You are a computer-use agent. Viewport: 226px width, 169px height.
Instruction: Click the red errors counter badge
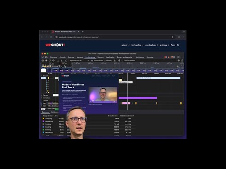pyautogui.click(x=165, y=57)
